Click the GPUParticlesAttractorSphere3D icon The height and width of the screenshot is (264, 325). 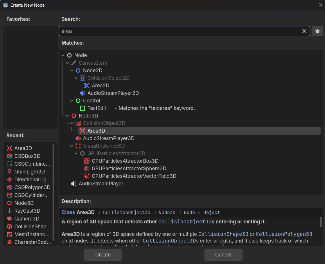[x=87, y=169]
